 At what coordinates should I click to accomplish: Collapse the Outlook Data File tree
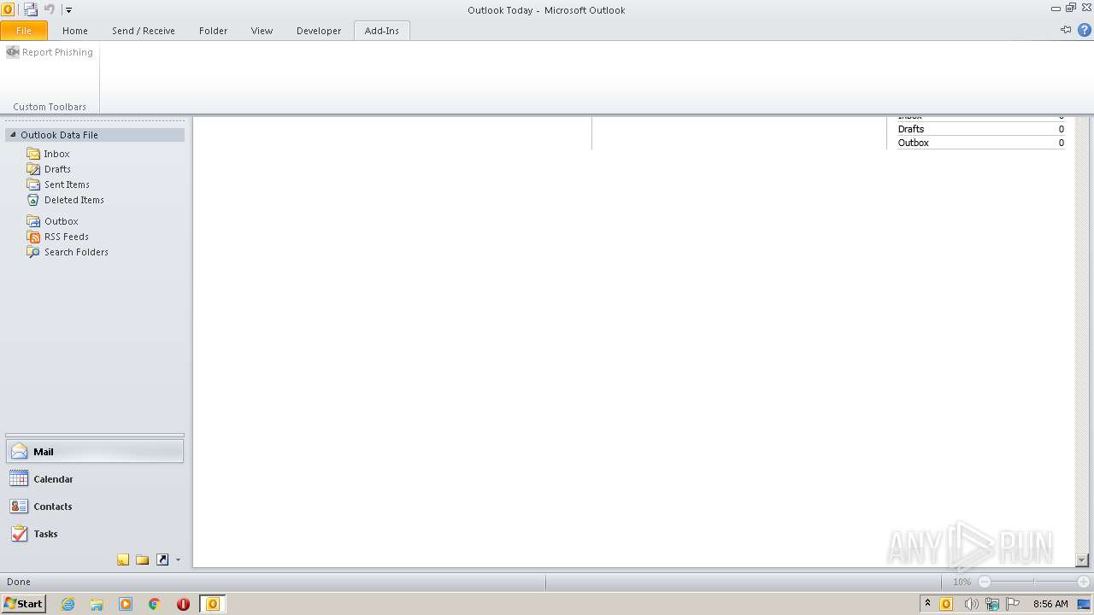[13, 135]
